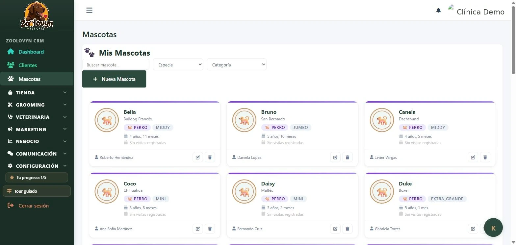This screenshot has width=516, height=245.
Task: Open Tu progreso: 1/5 indicator
Action: click(37, 177)
